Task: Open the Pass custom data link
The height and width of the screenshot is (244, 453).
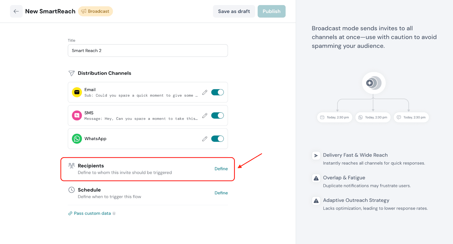Action: coord(92,213)
